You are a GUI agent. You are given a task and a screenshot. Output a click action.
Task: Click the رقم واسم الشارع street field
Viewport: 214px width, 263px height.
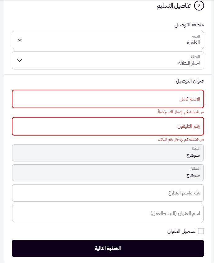108,193
